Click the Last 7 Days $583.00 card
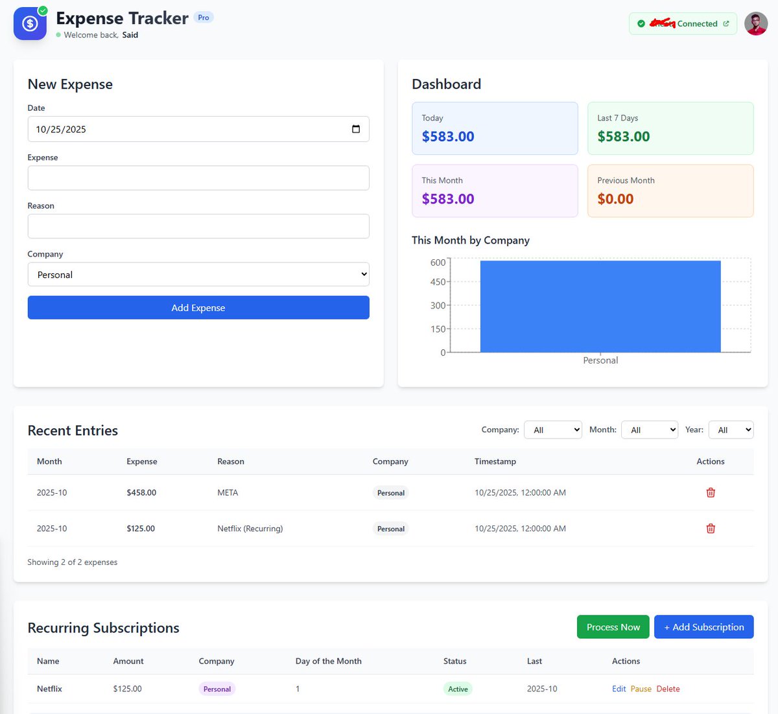The width and height of the screenshot is (778, 714). [670, 128]
